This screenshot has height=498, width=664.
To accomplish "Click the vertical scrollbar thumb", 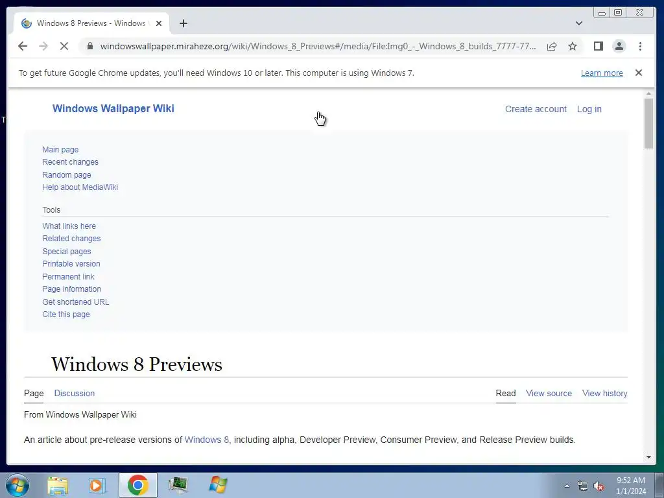I will (648, 123).
